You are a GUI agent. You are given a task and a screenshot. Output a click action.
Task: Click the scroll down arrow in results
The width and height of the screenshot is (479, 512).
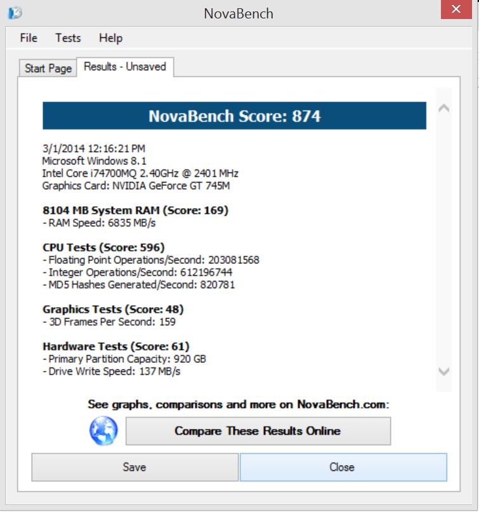click(x=444, y=371)
